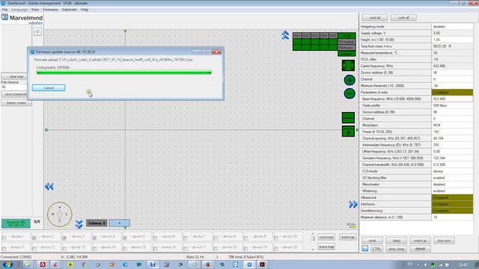
Task: Click the green beacon 86 device tile
Action: (x=16, y=223)
